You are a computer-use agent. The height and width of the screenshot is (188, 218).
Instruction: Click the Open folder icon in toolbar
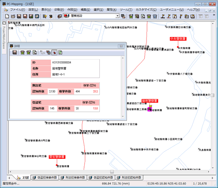(x=13, y=16)
